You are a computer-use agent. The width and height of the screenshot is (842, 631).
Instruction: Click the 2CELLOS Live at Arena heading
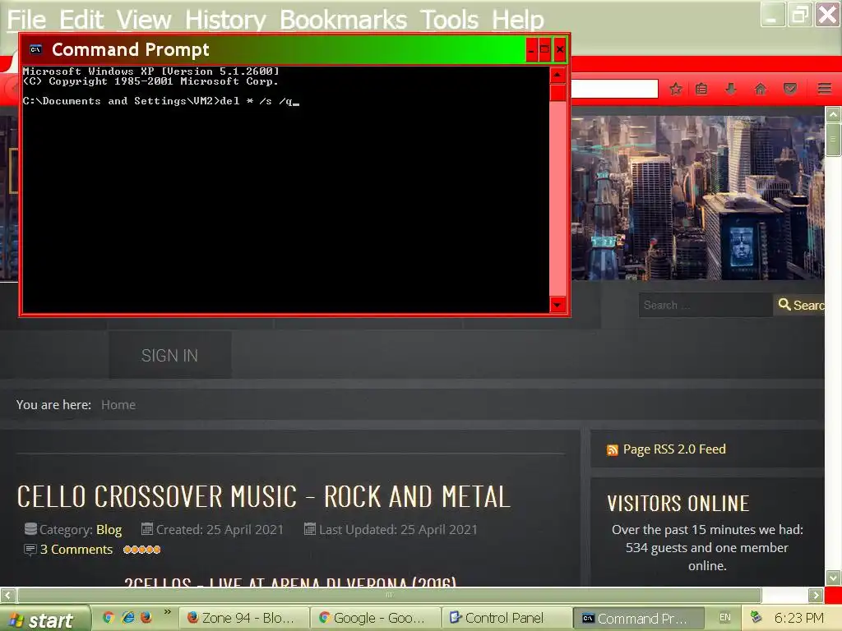coord(290,582)
